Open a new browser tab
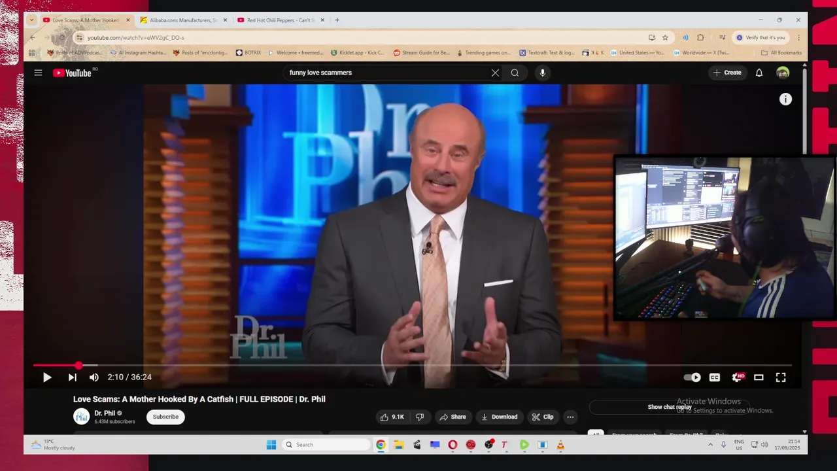The image size is (837, 471). point(337,20)
